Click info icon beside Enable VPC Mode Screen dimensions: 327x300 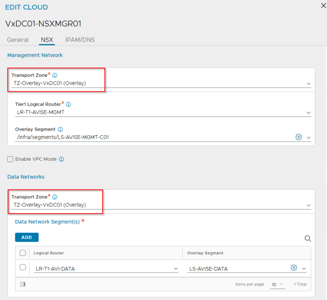point(61,159)
